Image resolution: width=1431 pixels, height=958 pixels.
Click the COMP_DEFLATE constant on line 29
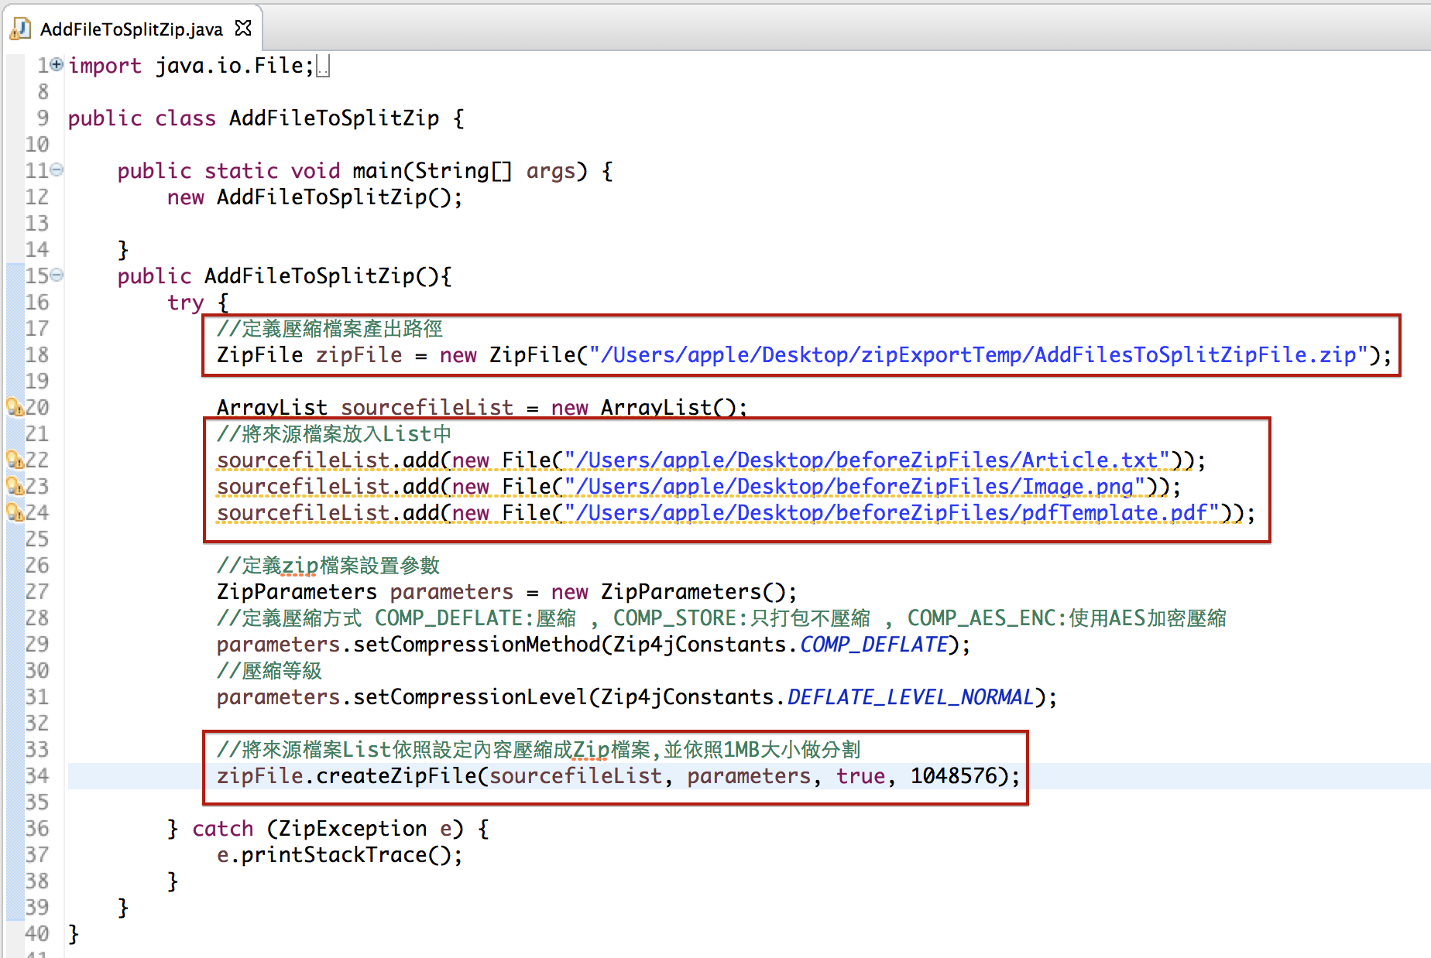(873, 645)
